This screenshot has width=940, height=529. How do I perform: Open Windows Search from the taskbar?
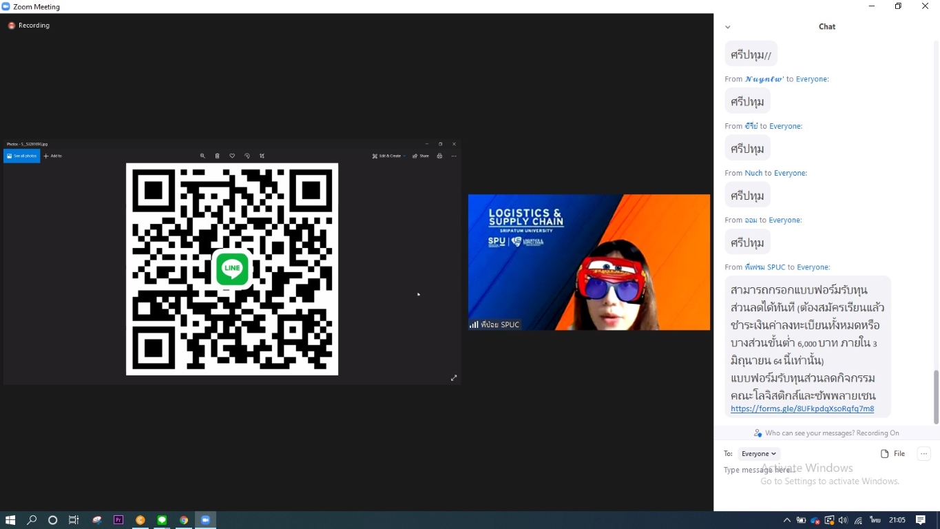point(32,520)
